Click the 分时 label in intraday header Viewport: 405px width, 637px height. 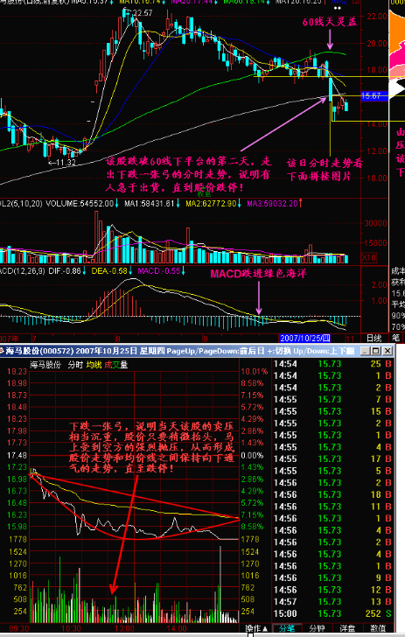(x=75, y=365)
